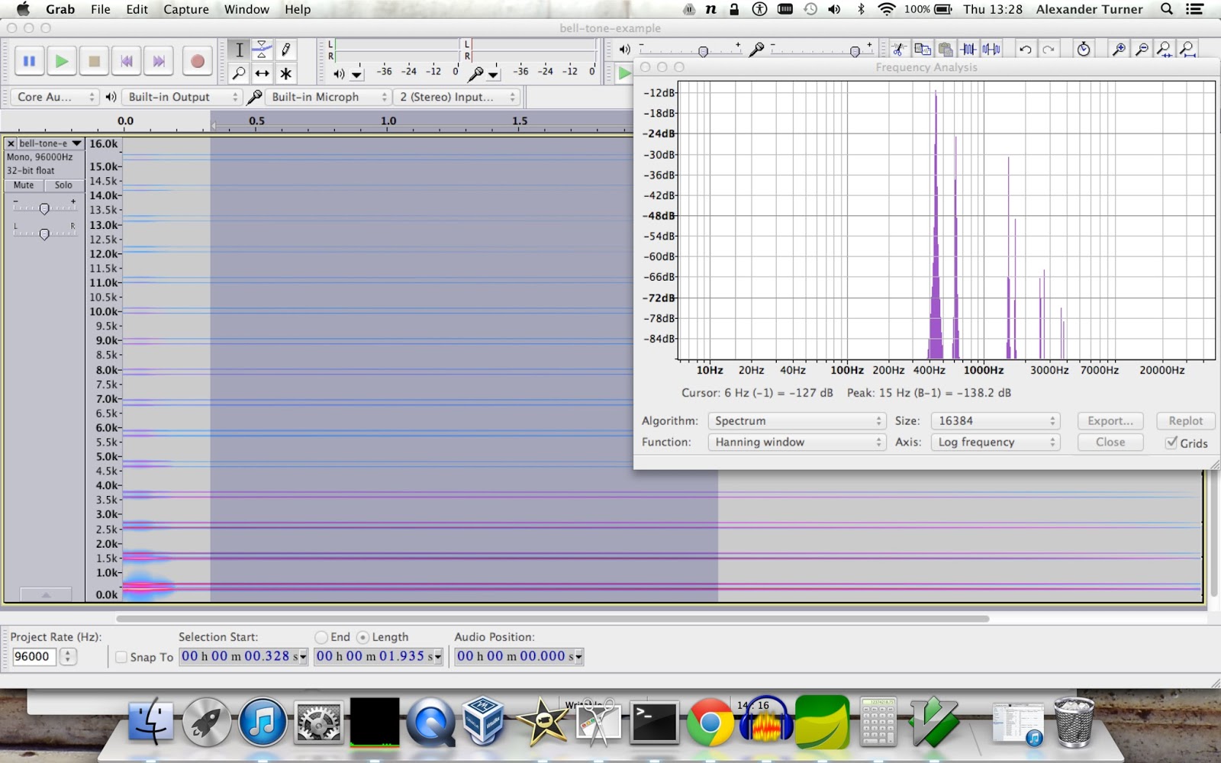This screenshot has width=1221, height=763.
Task: Select the Time Shift tool
Action: (262, 74)
